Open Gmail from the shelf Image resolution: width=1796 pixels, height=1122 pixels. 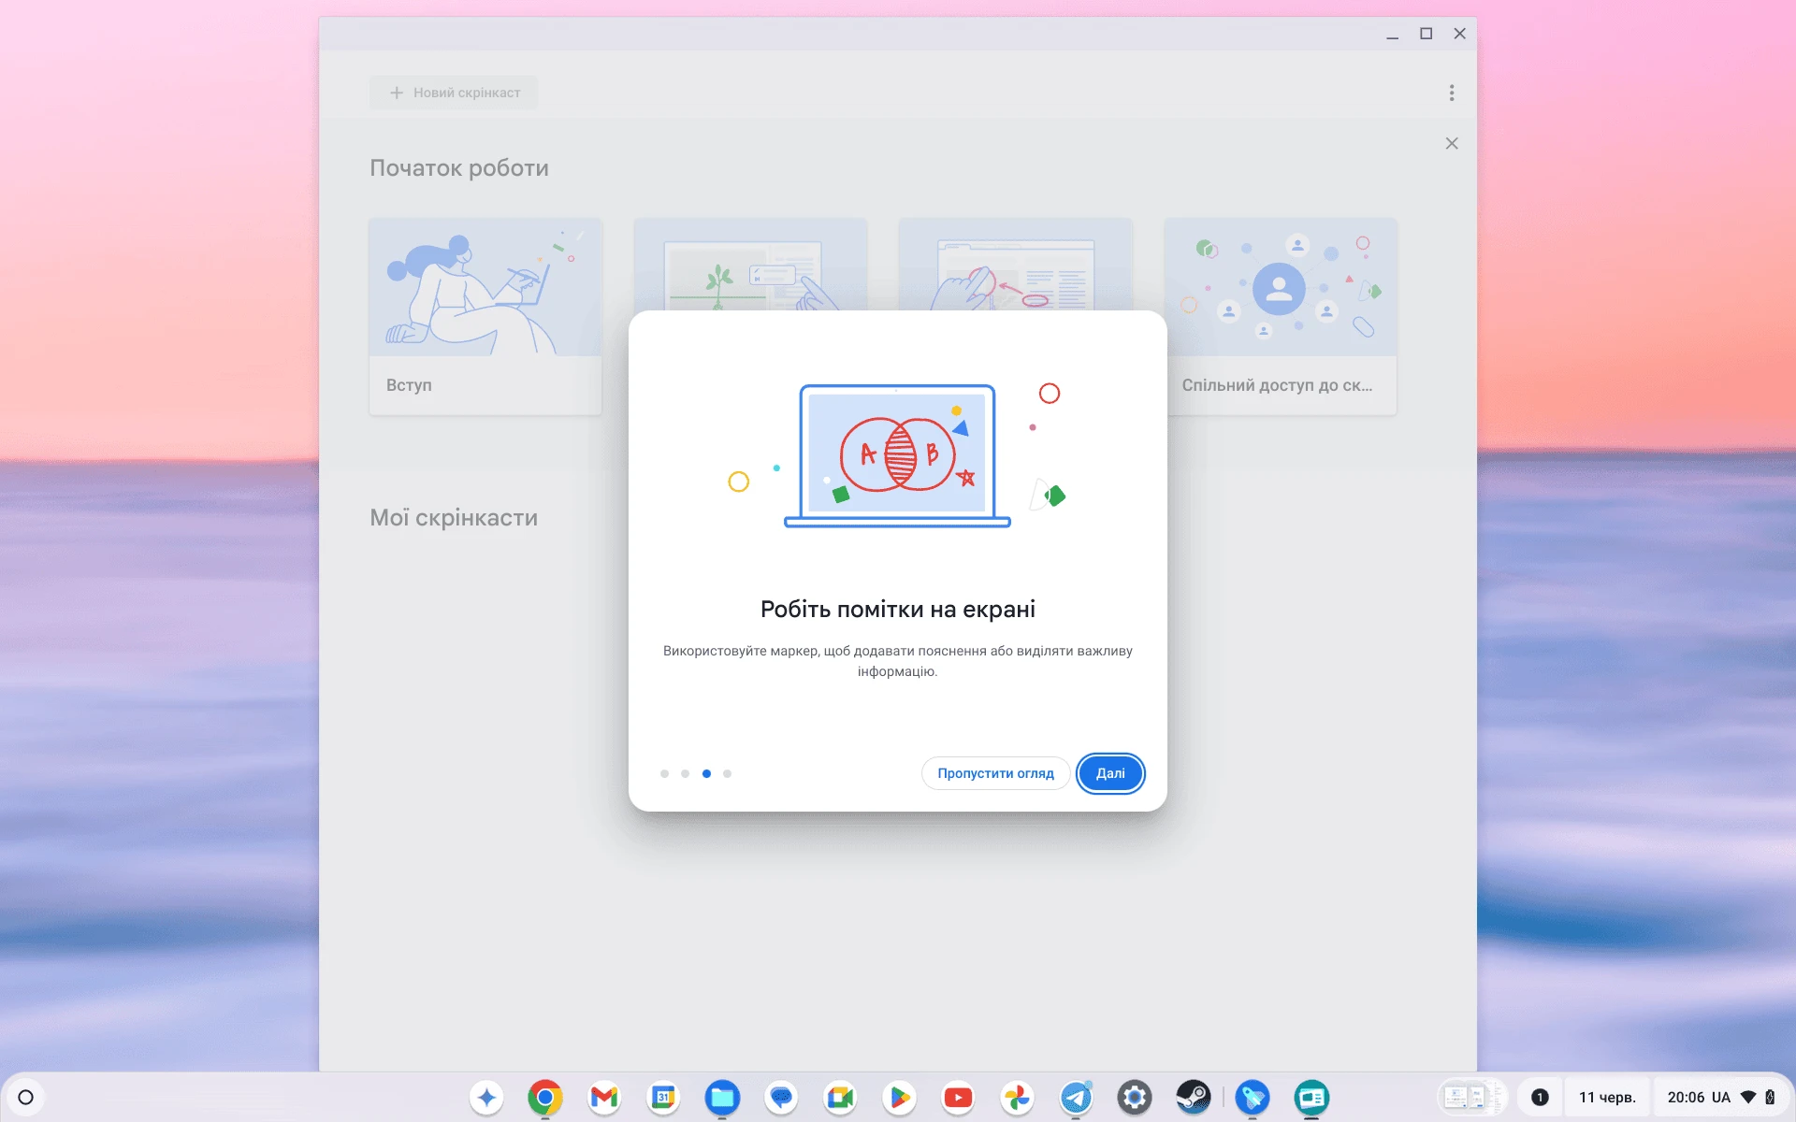point(604,1098)
